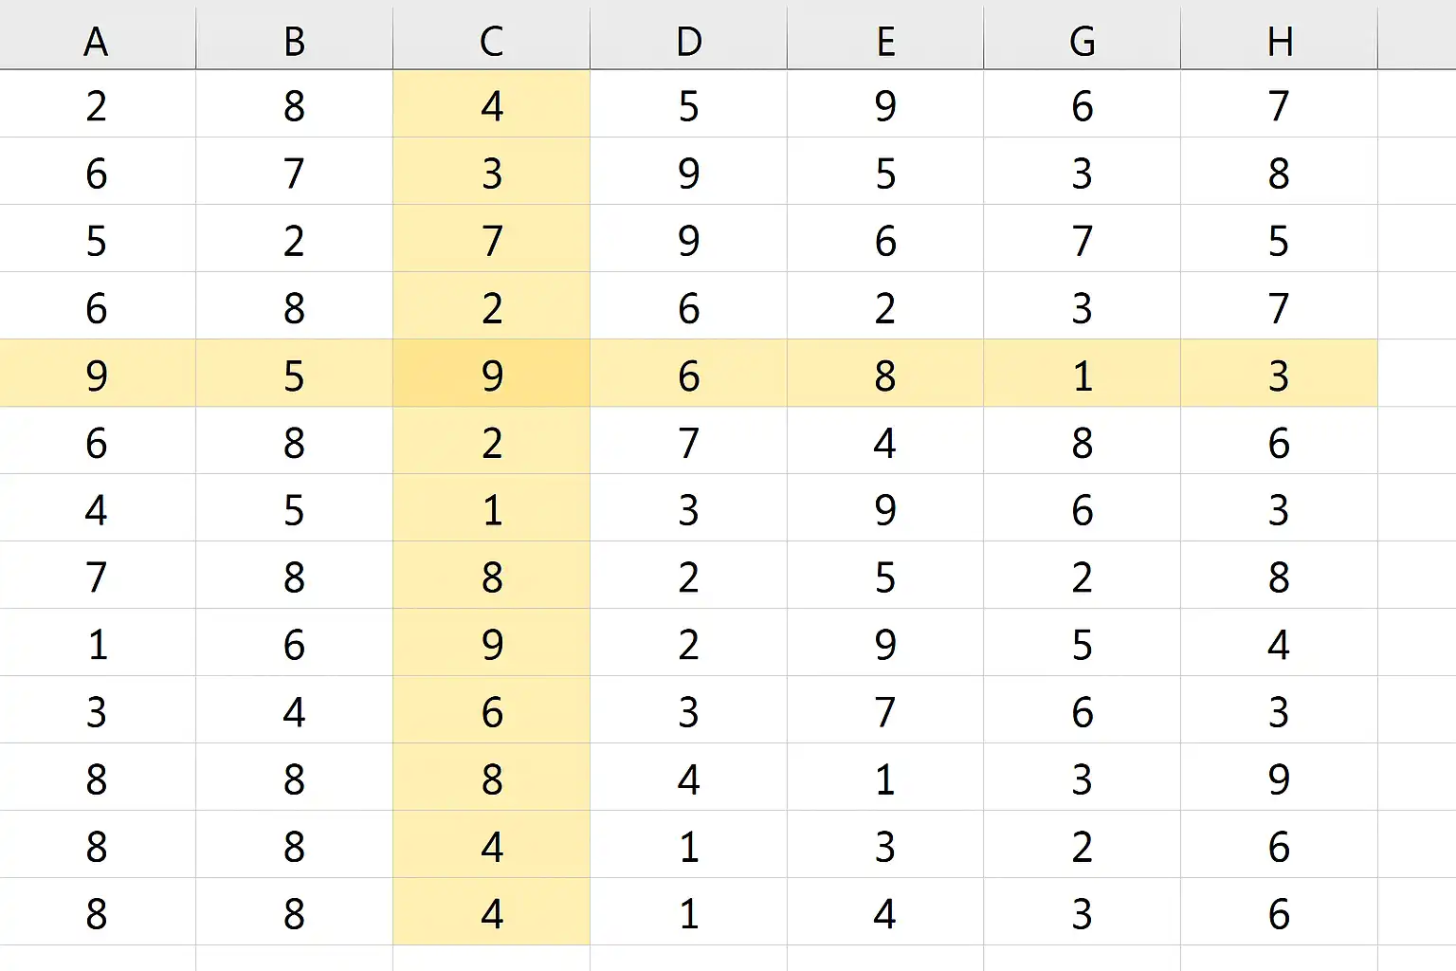Image resolution: width=1456 pixels, height=971 pixels.
Task: Select the entire column D via header
Action: pyautogui.click(x=688, y=42)
